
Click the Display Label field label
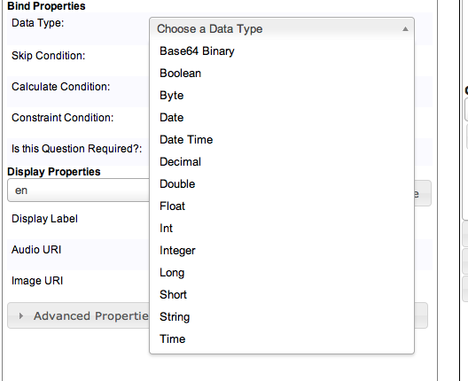coord(44,219)
